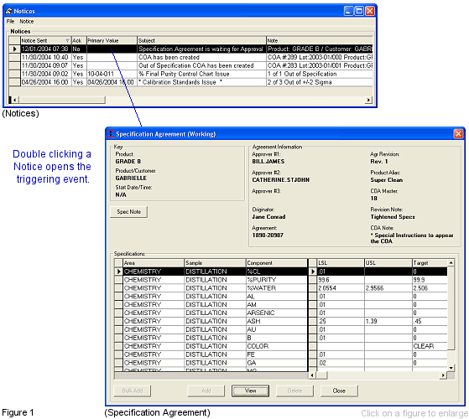Maximize the Notices window
Screen dimensions: 469x419
coord(359,11)
